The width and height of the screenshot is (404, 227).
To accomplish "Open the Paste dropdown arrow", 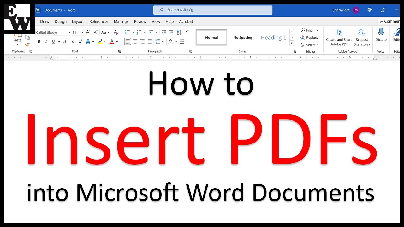I will pyautogui.click(x=17, y=45).
